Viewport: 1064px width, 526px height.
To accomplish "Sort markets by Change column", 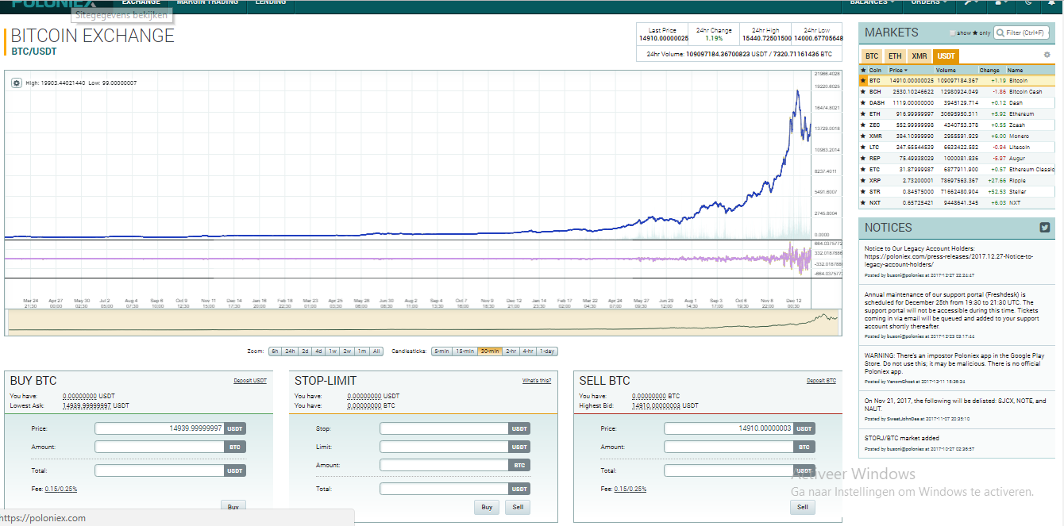I will [x=989, y=70].
